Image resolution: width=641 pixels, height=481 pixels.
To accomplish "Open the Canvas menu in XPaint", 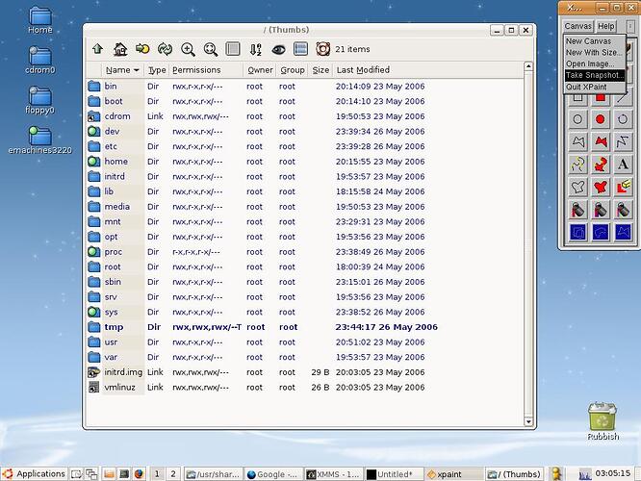I will click(x=577, y=26).
